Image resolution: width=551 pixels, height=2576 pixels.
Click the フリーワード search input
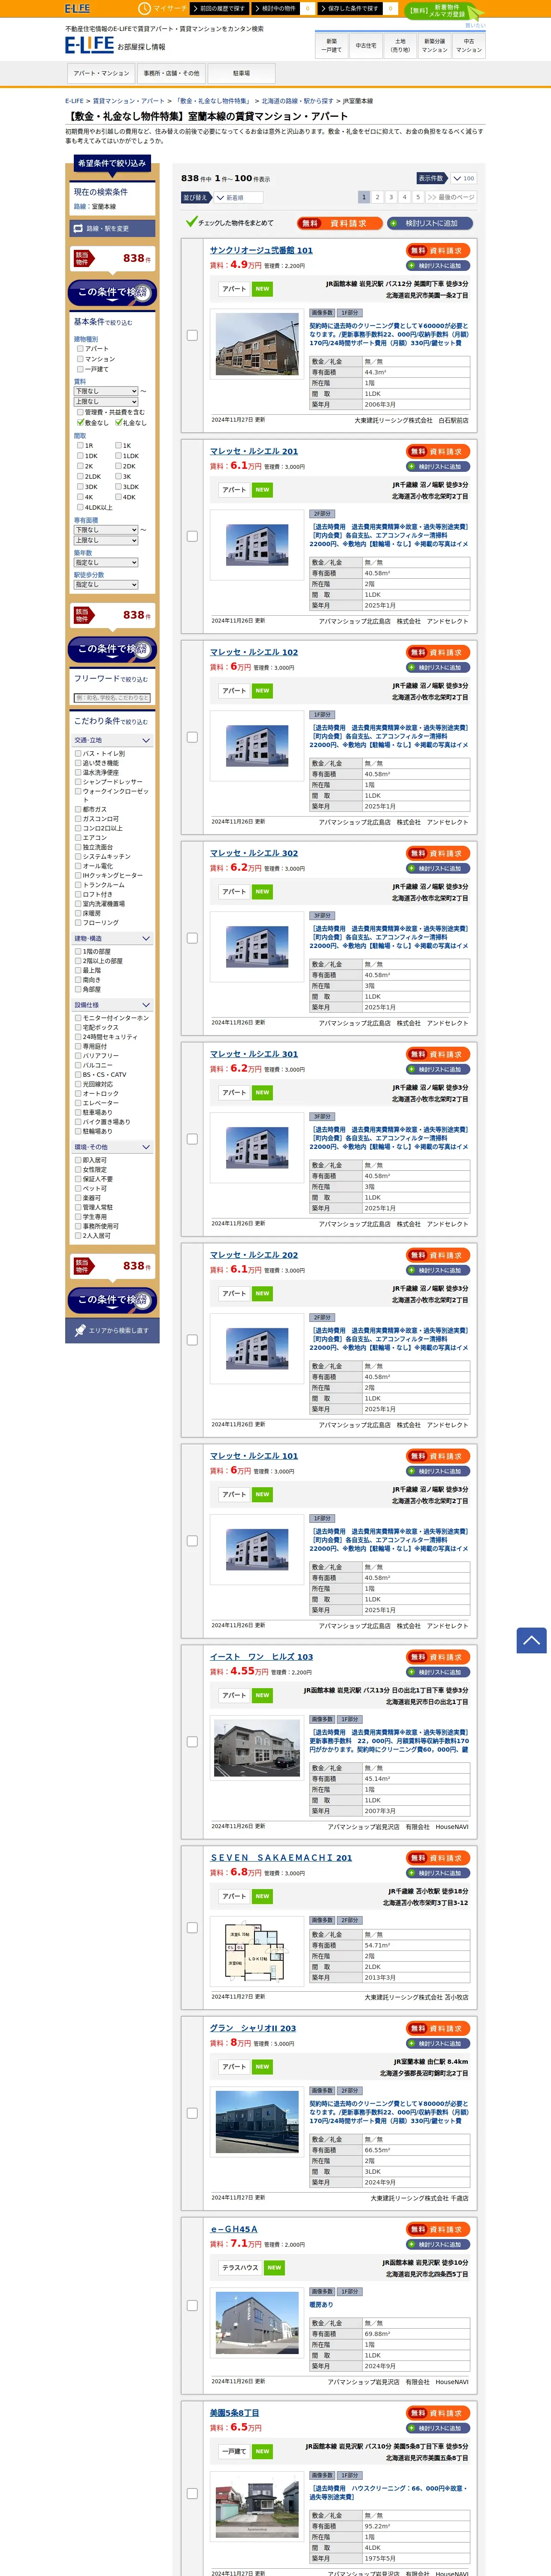click(112, 698)
